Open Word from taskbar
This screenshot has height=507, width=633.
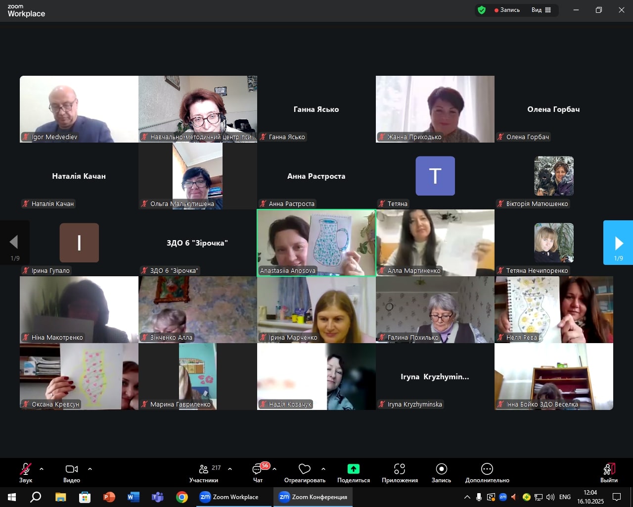[133, 497]
